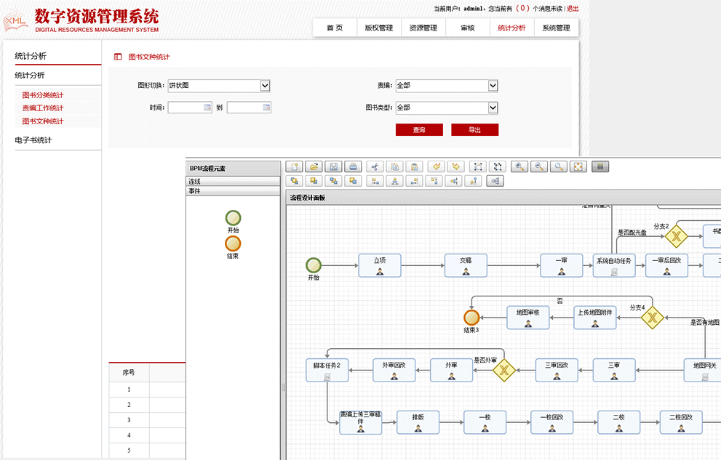
Task: Toggle the grid display toolbar button
Action: 599,166
